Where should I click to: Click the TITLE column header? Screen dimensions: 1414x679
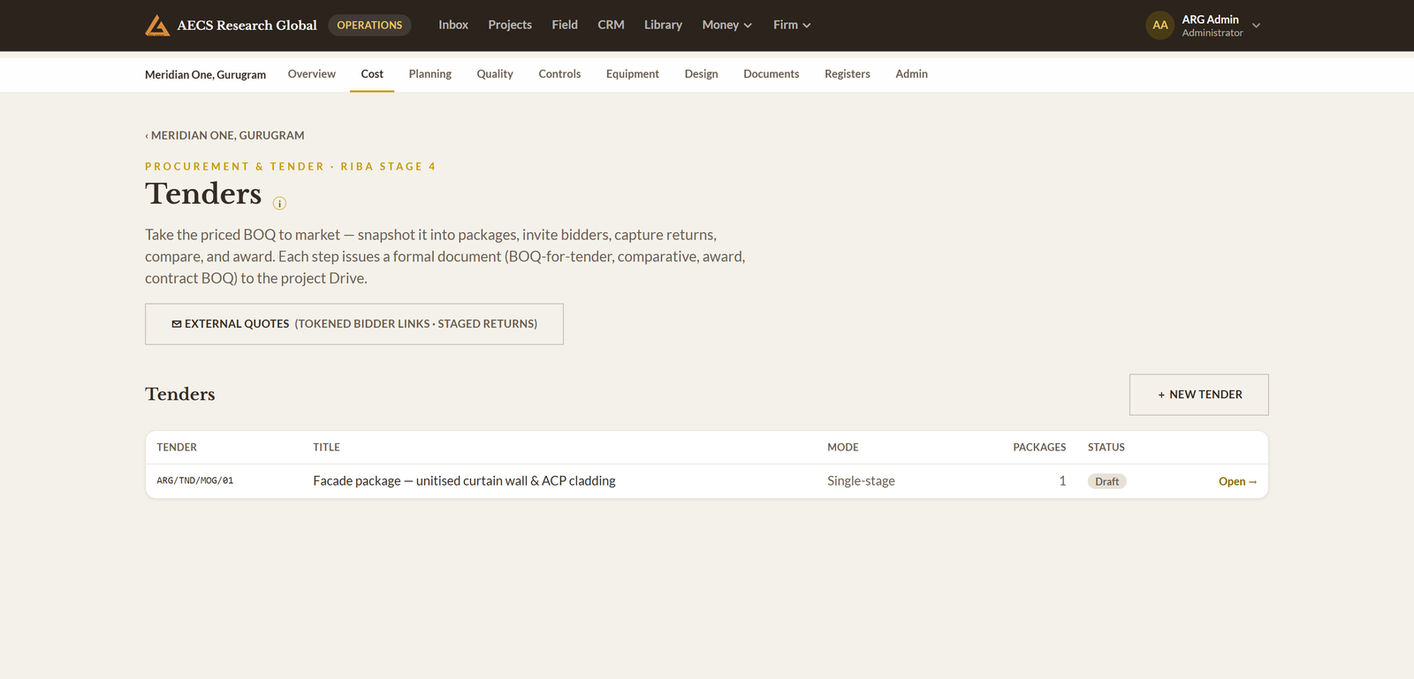pyautogui.click(x=326, y=448)
